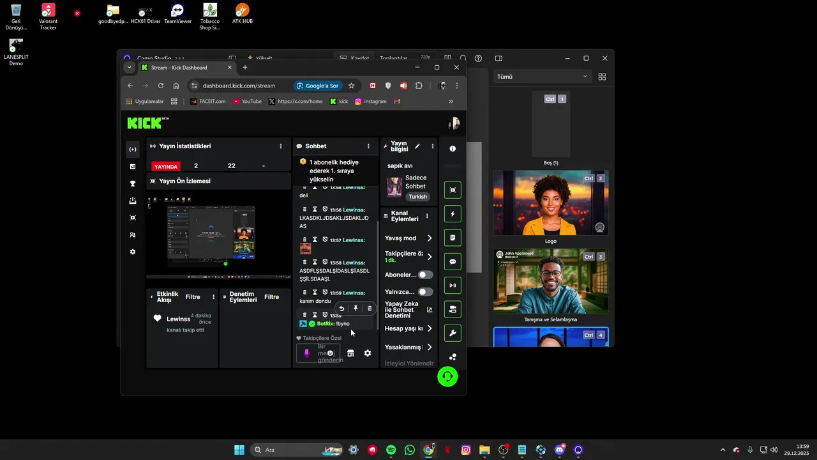The height and width of the screenshot is (460, 817).
Task: Open the Sohbet panel three-dot menu
Action: pyautogui.click(x=368, y=146)
